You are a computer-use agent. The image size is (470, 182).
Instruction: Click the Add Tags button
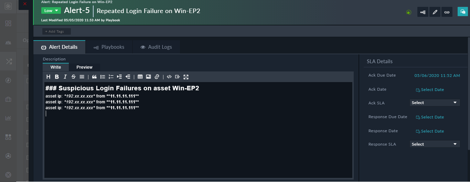(56, 32)
